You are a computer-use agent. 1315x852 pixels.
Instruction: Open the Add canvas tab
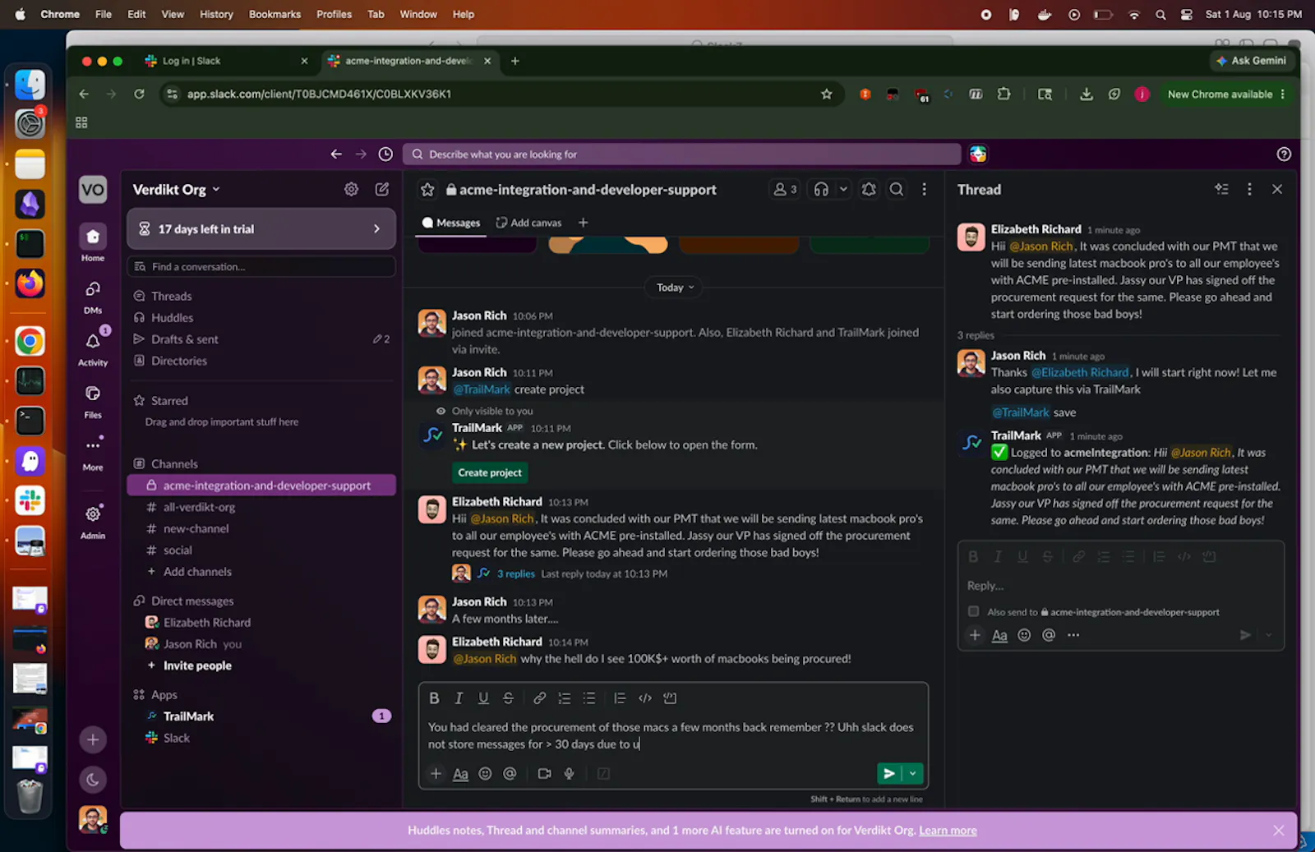528,223
